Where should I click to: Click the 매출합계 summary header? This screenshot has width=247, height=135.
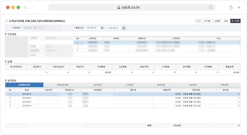pos(229,67)
